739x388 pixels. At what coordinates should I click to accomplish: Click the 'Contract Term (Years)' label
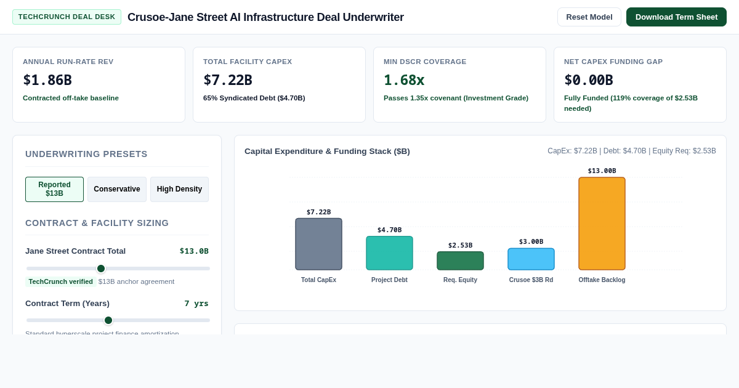(67, 303)
